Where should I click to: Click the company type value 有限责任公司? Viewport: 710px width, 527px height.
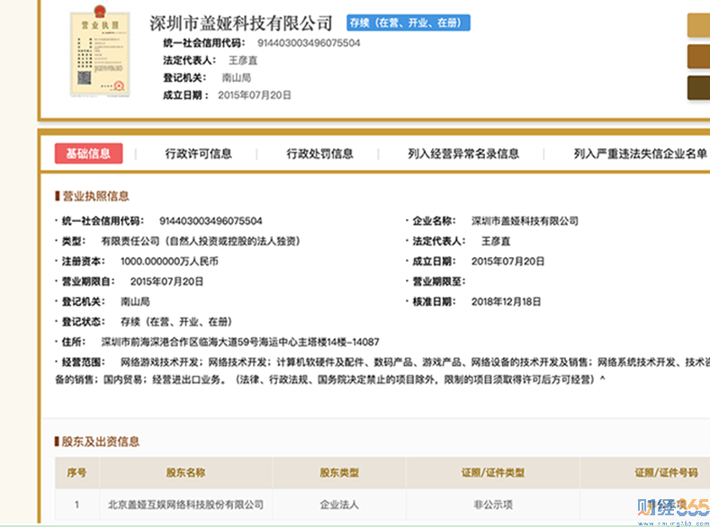click(201, 241)
